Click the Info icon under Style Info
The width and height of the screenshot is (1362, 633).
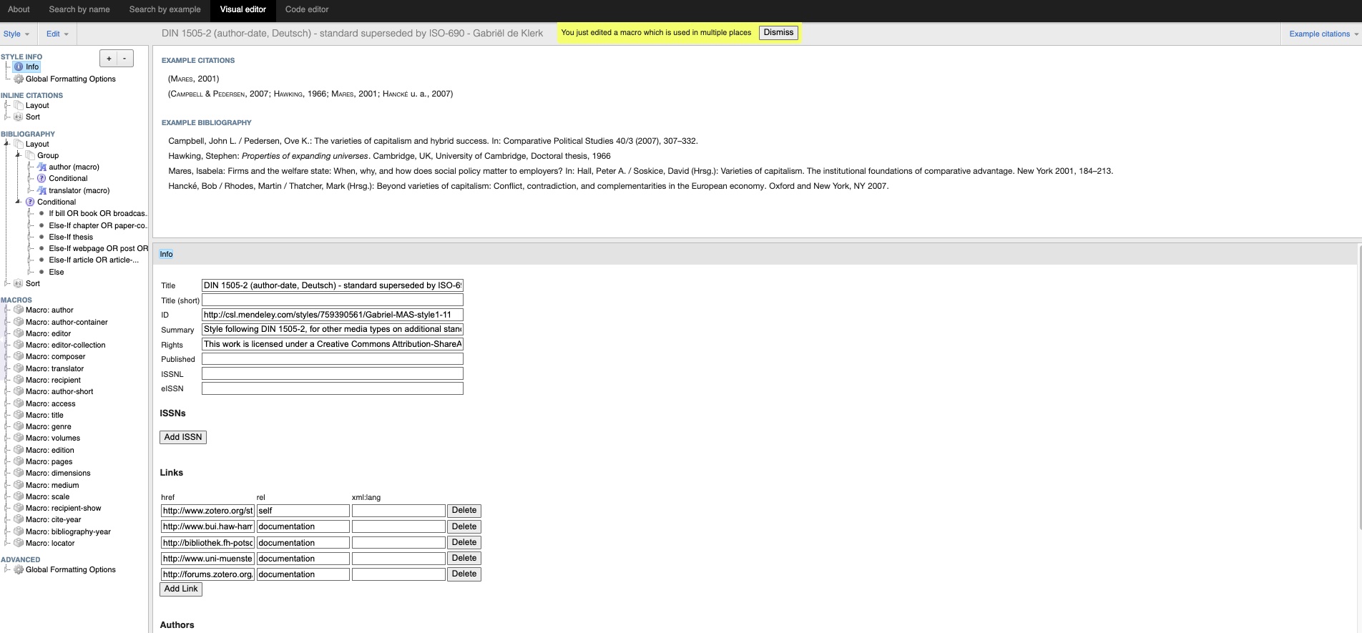tap(19, 67)
